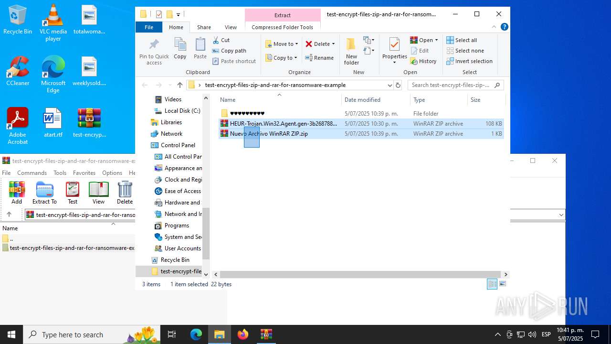This screenshot has width=611, height=344.
Task: Click Invert selection in ribbon
Action: tap(470, 61)
